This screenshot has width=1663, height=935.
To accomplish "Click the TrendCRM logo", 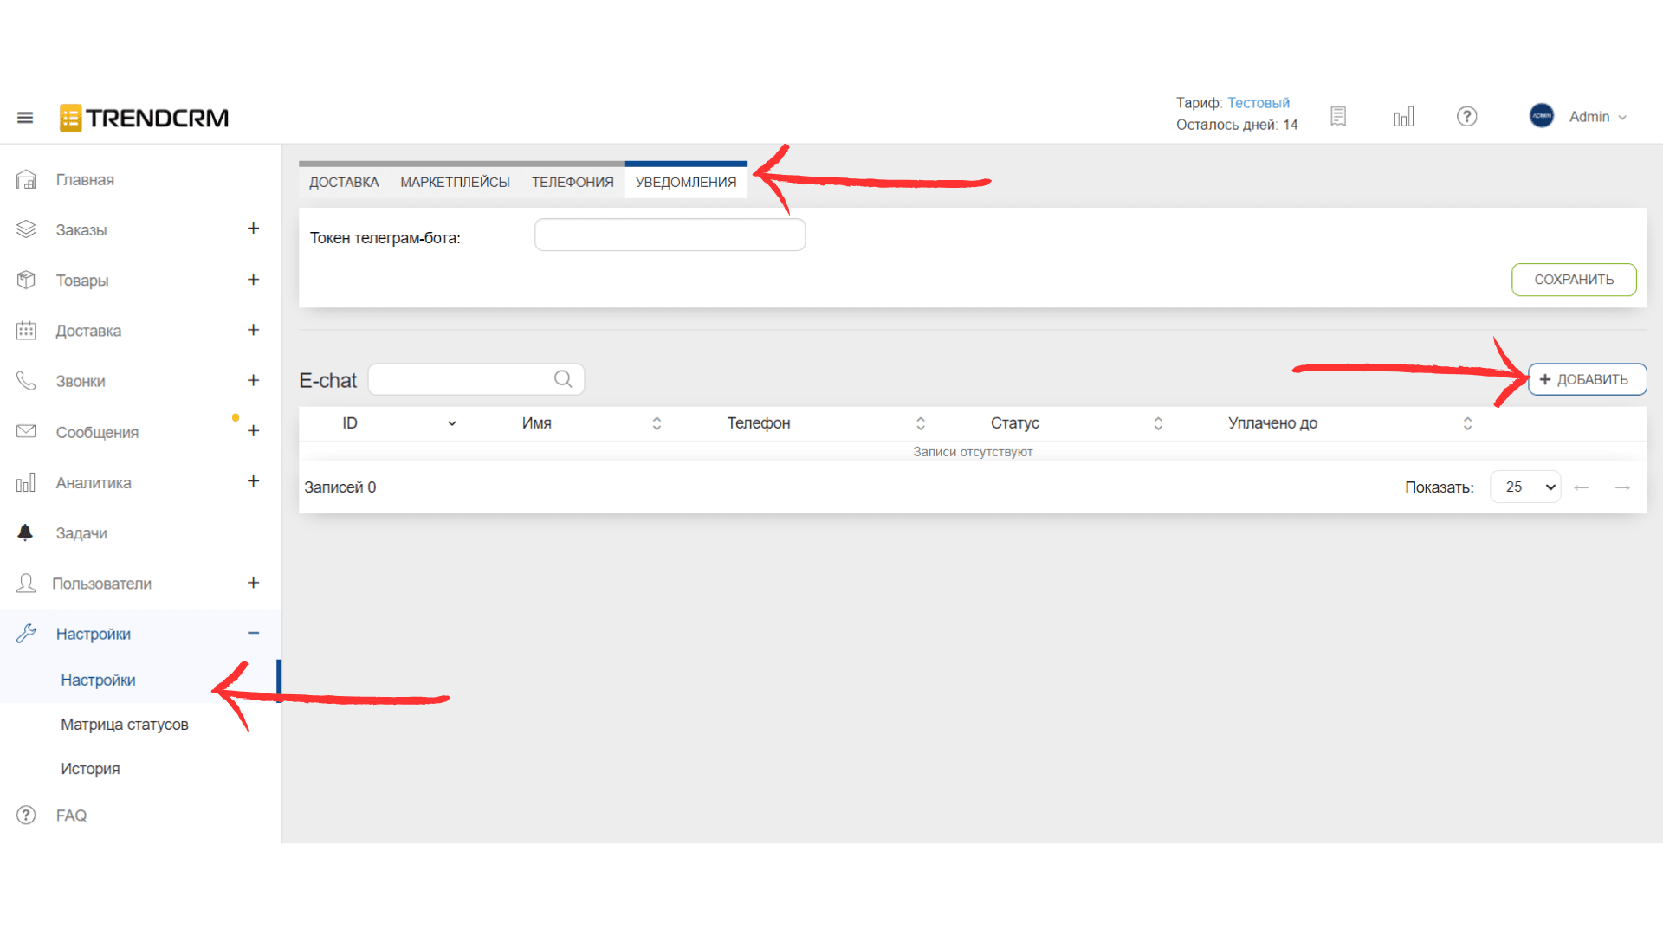I will [x=144, y=118].
